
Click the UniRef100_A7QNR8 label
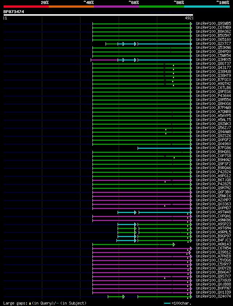click(x=213, y=112)
